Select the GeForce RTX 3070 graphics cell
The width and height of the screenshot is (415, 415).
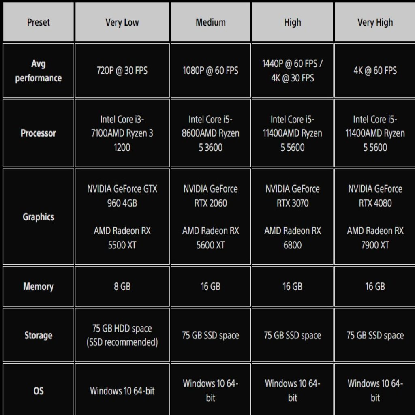point(293,196)
